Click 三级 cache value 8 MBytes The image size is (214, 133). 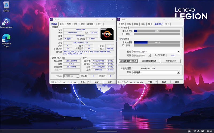coord(98,70)
